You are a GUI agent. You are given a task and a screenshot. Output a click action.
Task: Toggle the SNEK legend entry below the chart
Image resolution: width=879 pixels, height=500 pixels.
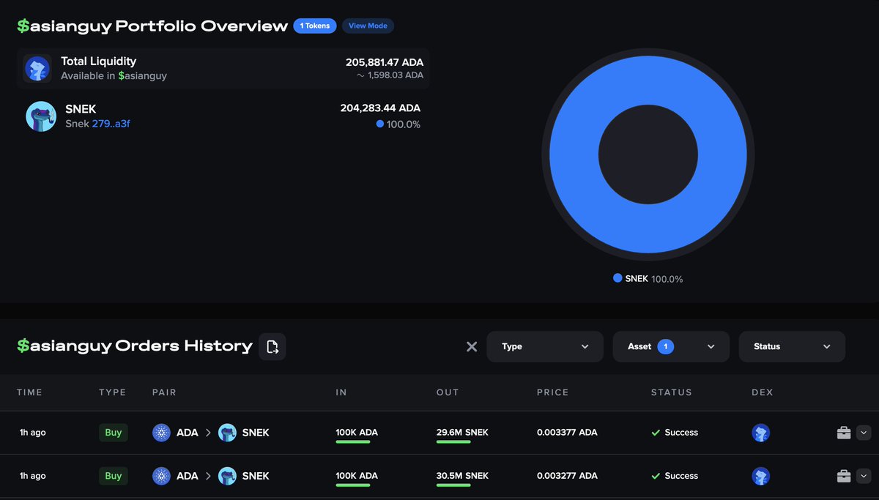(647, 279)
